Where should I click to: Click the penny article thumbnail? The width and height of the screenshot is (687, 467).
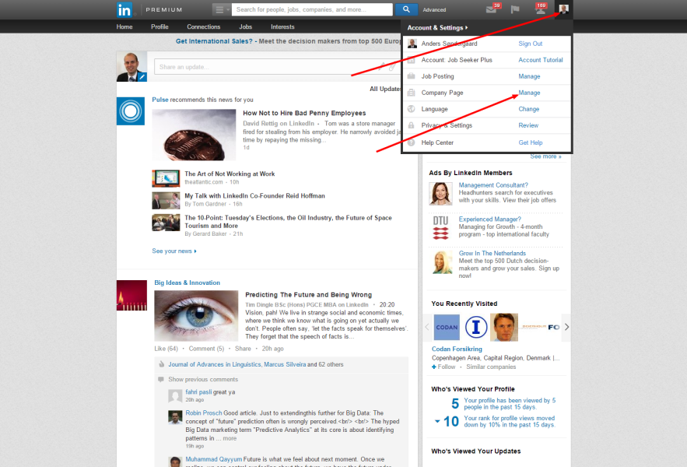point(194,135)
